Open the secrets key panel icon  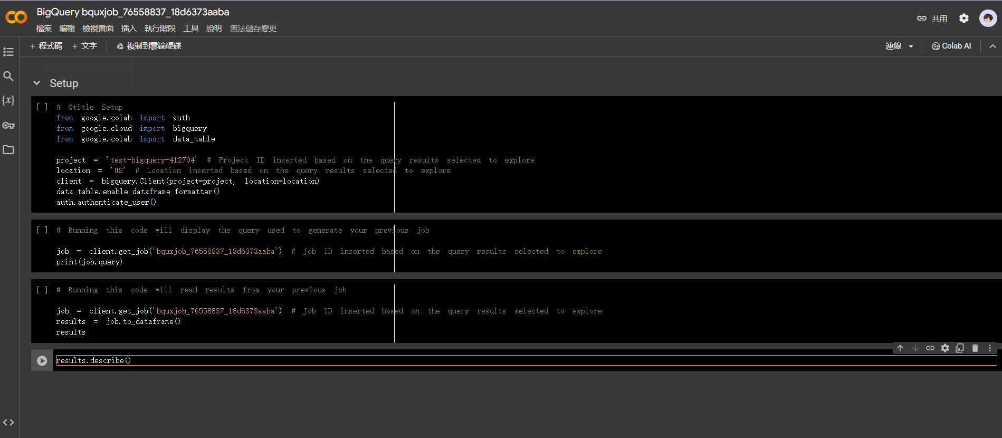point(8,125)
